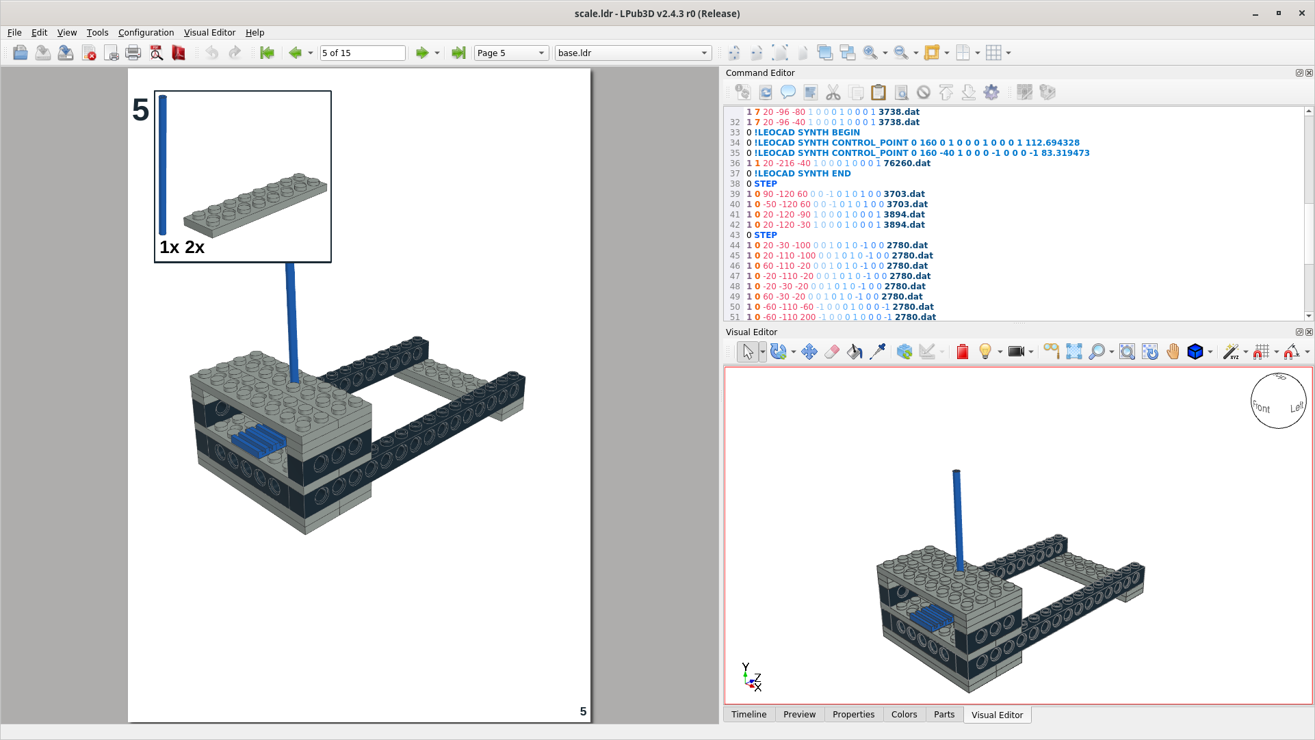
Task: Click the cut scissors icon in Command Editor
Action: coord(833,92)
